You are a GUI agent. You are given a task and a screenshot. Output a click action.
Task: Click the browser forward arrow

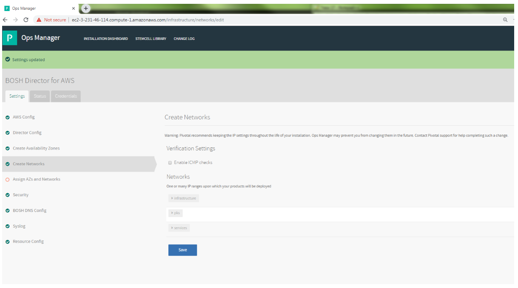(16, 20)
